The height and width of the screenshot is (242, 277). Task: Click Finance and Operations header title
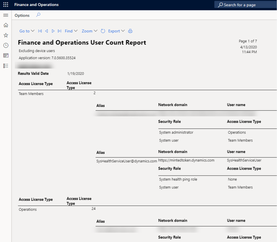coord(36,5)
